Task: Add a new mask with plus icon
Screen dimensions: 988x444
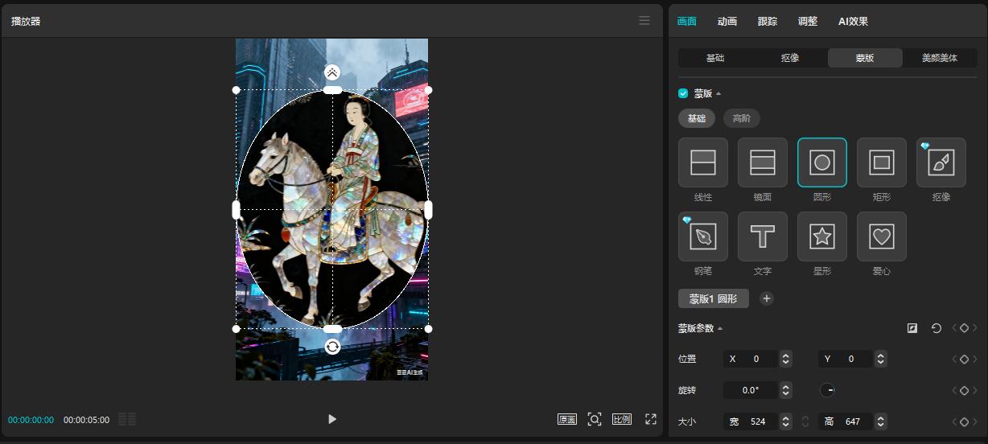Action: pyautogui.click(x=767, y=298)
